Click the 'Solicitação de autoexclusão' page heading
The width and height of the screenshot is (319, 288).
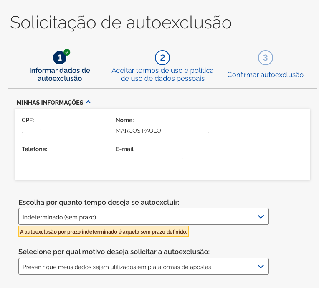point(121,22)
